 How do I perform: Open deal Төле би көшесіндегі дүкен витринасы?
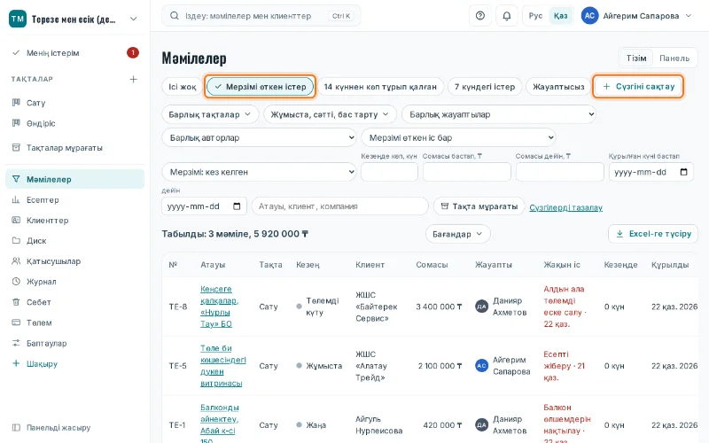[223, 366]
